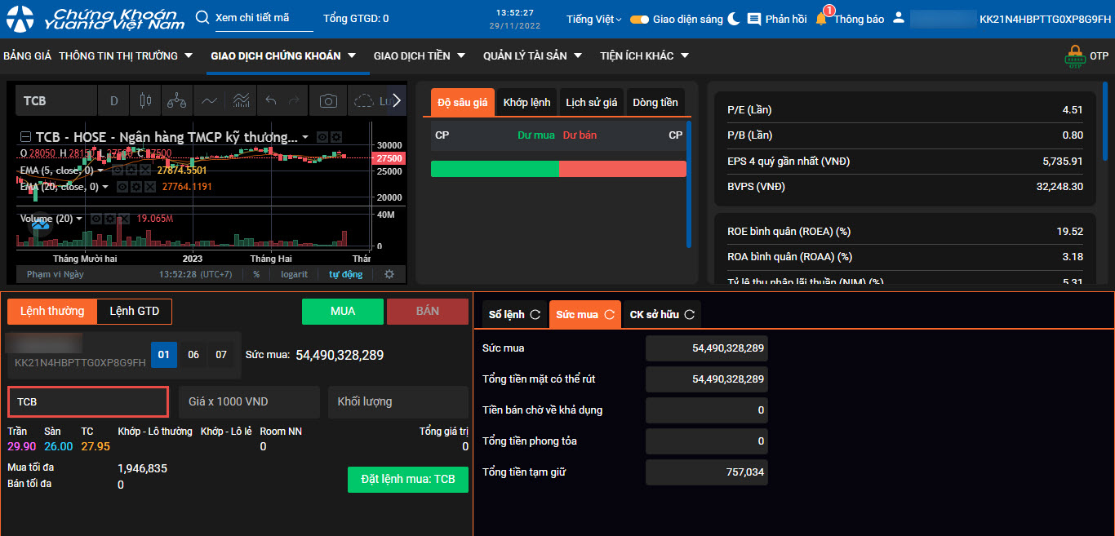1115x536 pixels.
Task: Open notifications bell icon
Action: 821,18
